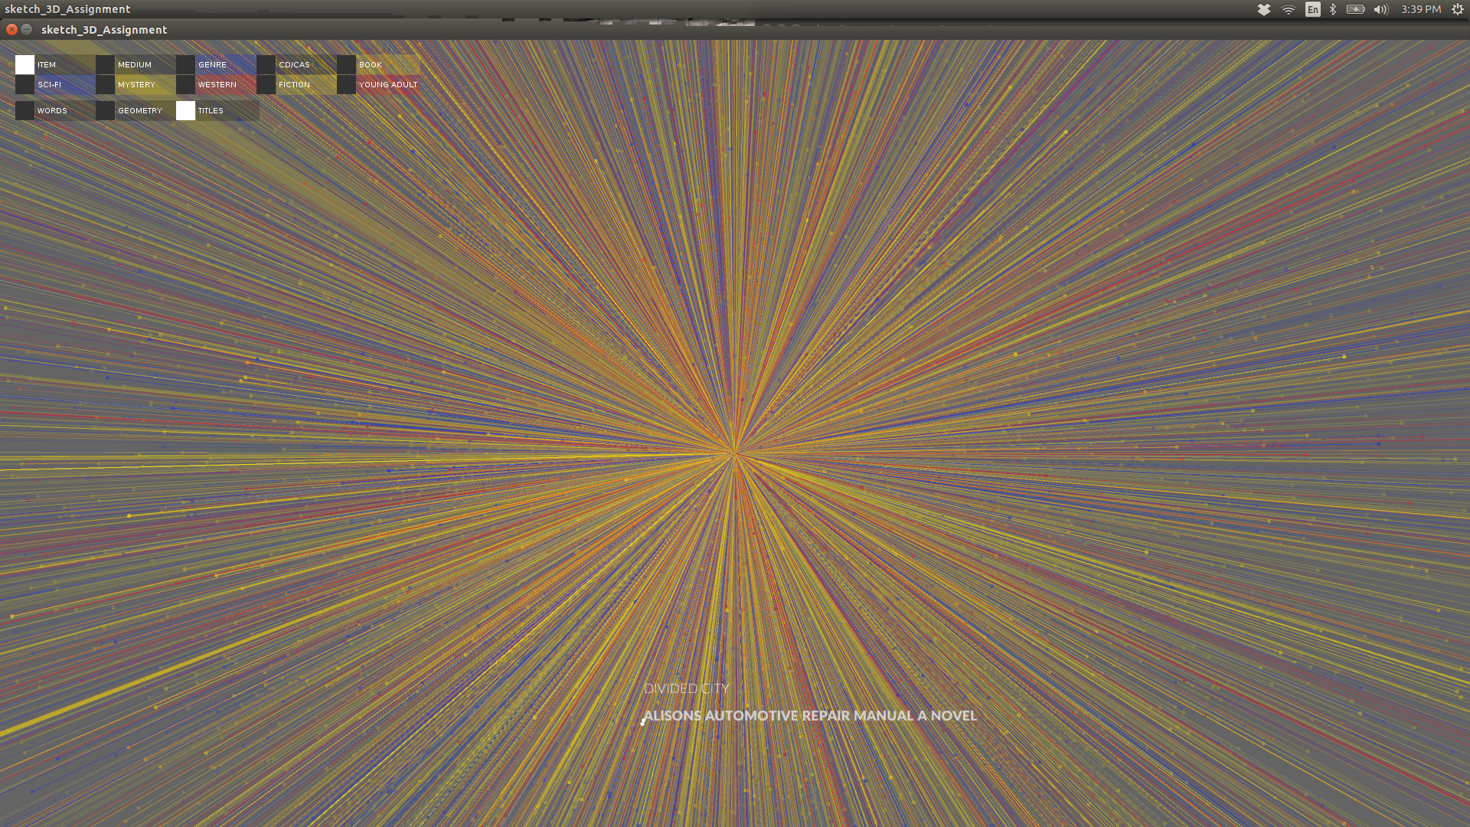
Task: Open the volume sound menu
Action: 1380,9
